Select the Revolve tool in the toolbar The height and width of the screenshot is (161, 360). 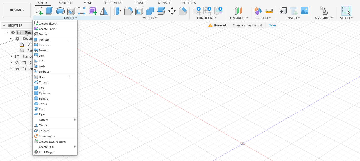[60, 11]
